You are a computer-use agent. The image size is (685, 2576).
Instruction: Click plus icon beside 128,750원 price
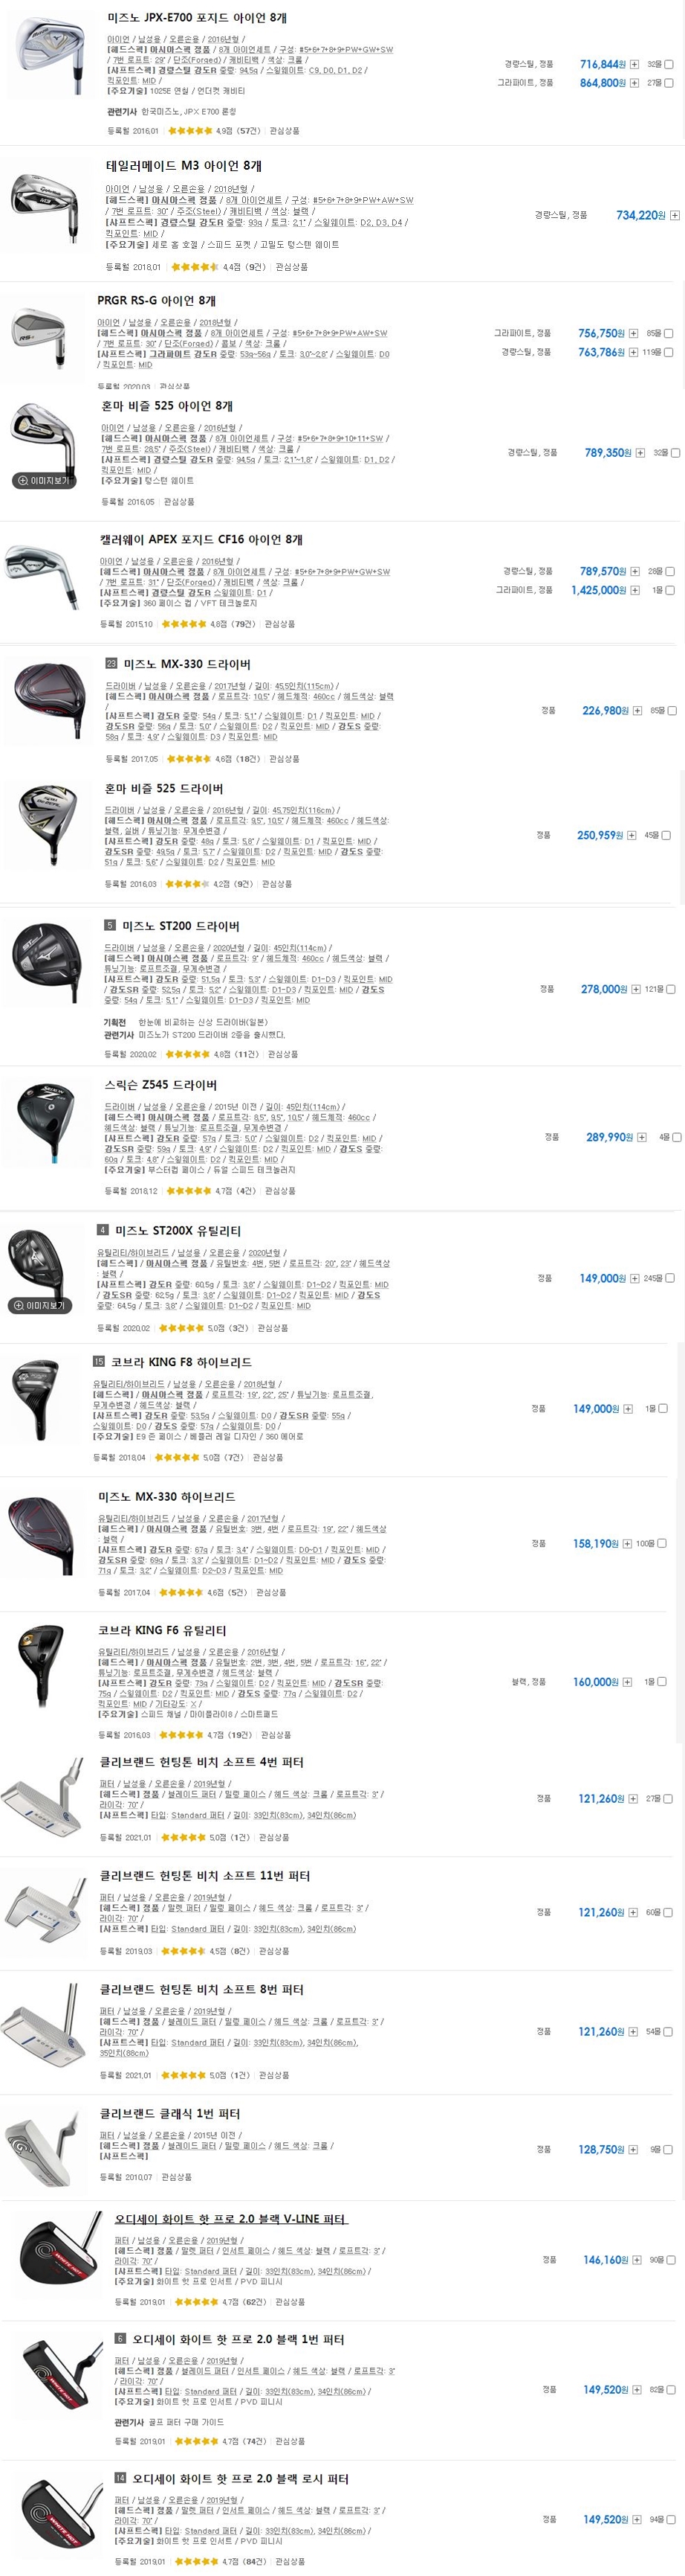(632, 2149)
